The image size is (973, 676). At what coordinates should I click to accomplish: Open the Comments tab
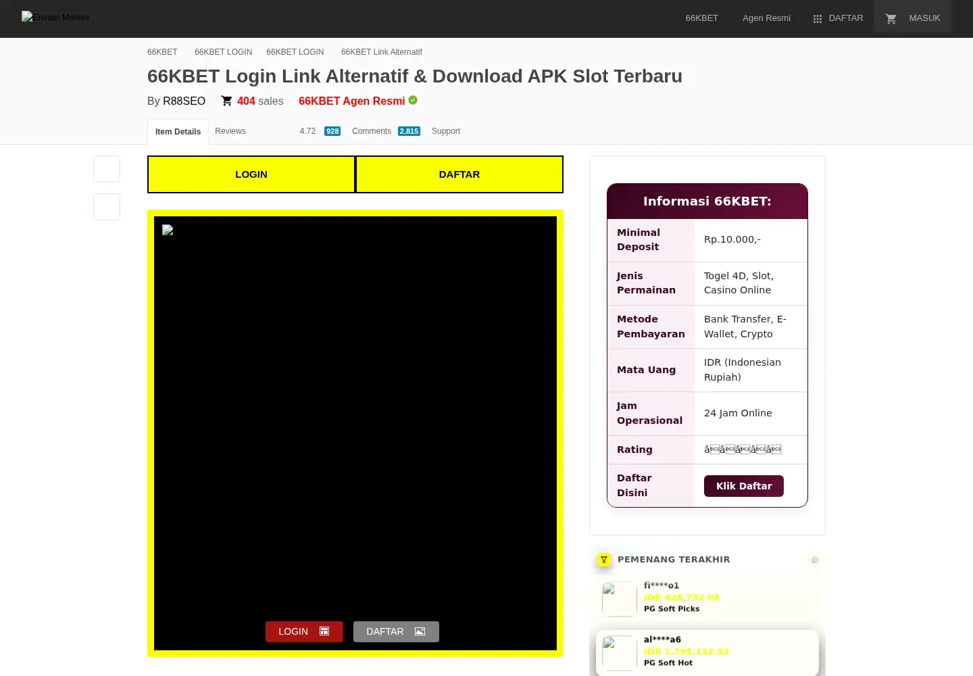(x=372, y=131)
